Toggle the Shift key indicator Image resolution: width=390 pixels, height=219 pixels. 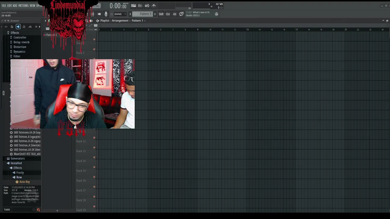(161, 14)
